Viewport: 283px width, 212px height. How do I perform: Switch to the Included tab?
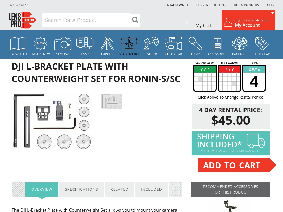pos(151,189)
